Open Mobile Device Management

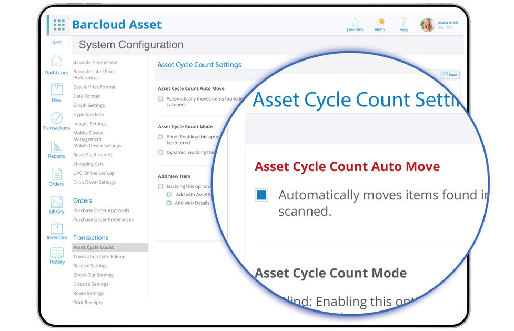coord(88,136)
